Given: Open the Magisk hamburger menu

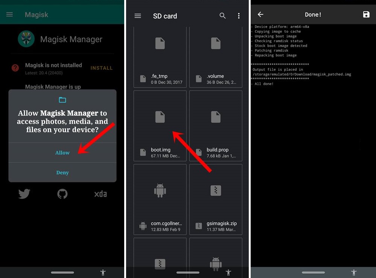Looking at the screenshot, I should (x=9, y=15).
